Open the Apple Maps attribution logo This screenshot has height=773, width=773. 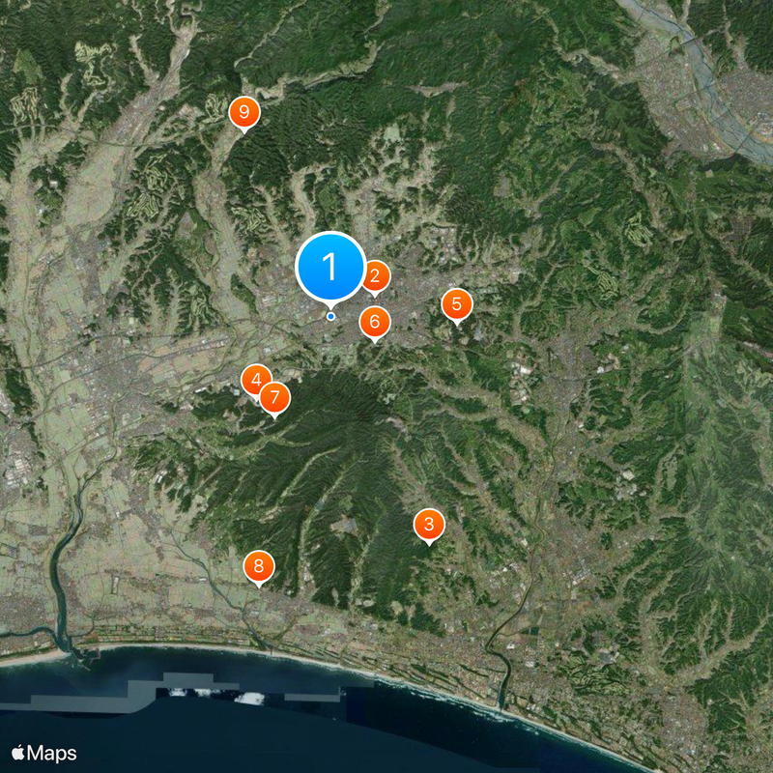click(44, 753)
